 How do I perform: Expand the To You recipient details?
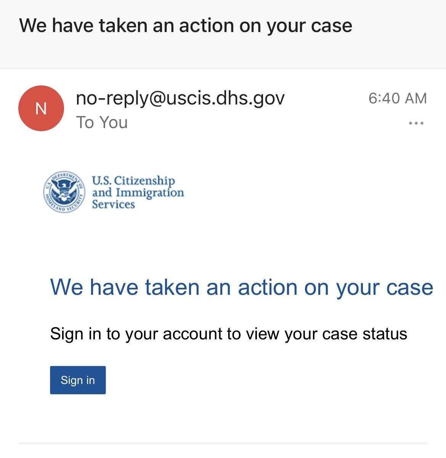[x=102, y=122]
